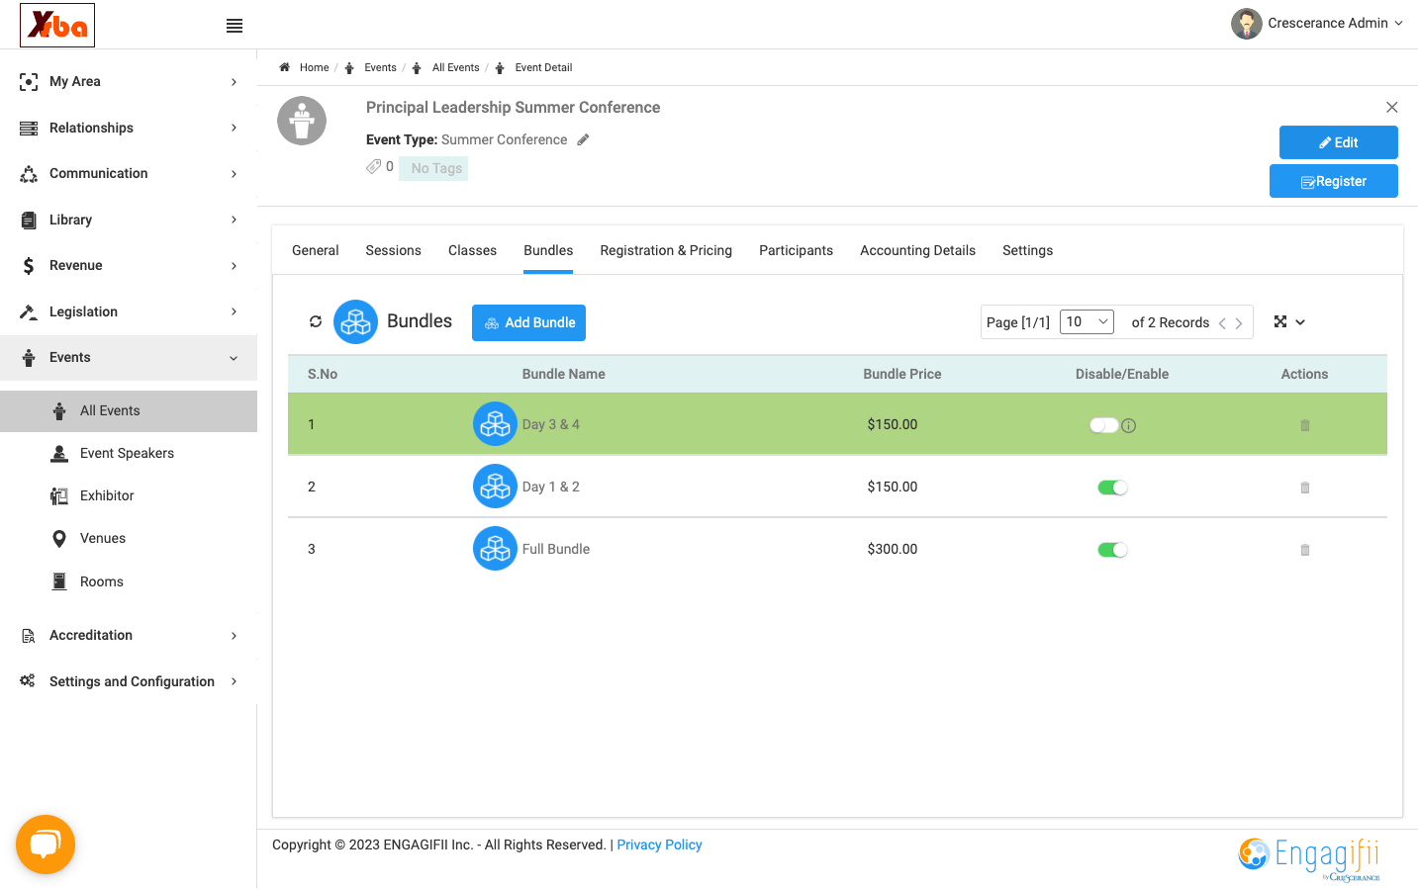The height and width of the screenshot is (890, 1418).
Task: Click the Home breadcrumb link
Action: [314, 67]
